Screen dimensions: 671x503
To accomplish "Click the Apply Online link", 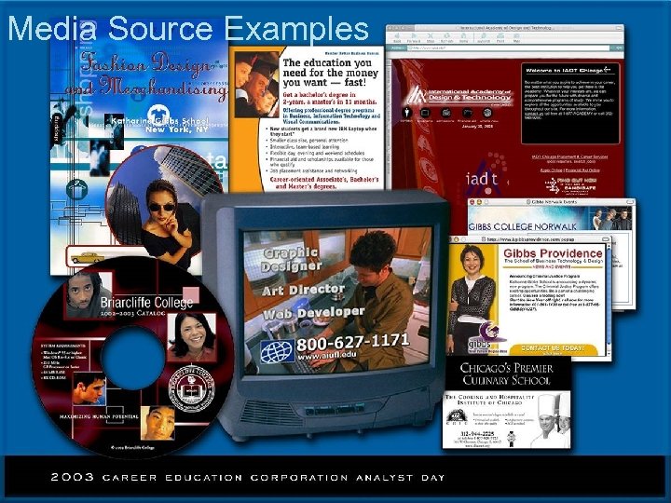I will 551,170.
